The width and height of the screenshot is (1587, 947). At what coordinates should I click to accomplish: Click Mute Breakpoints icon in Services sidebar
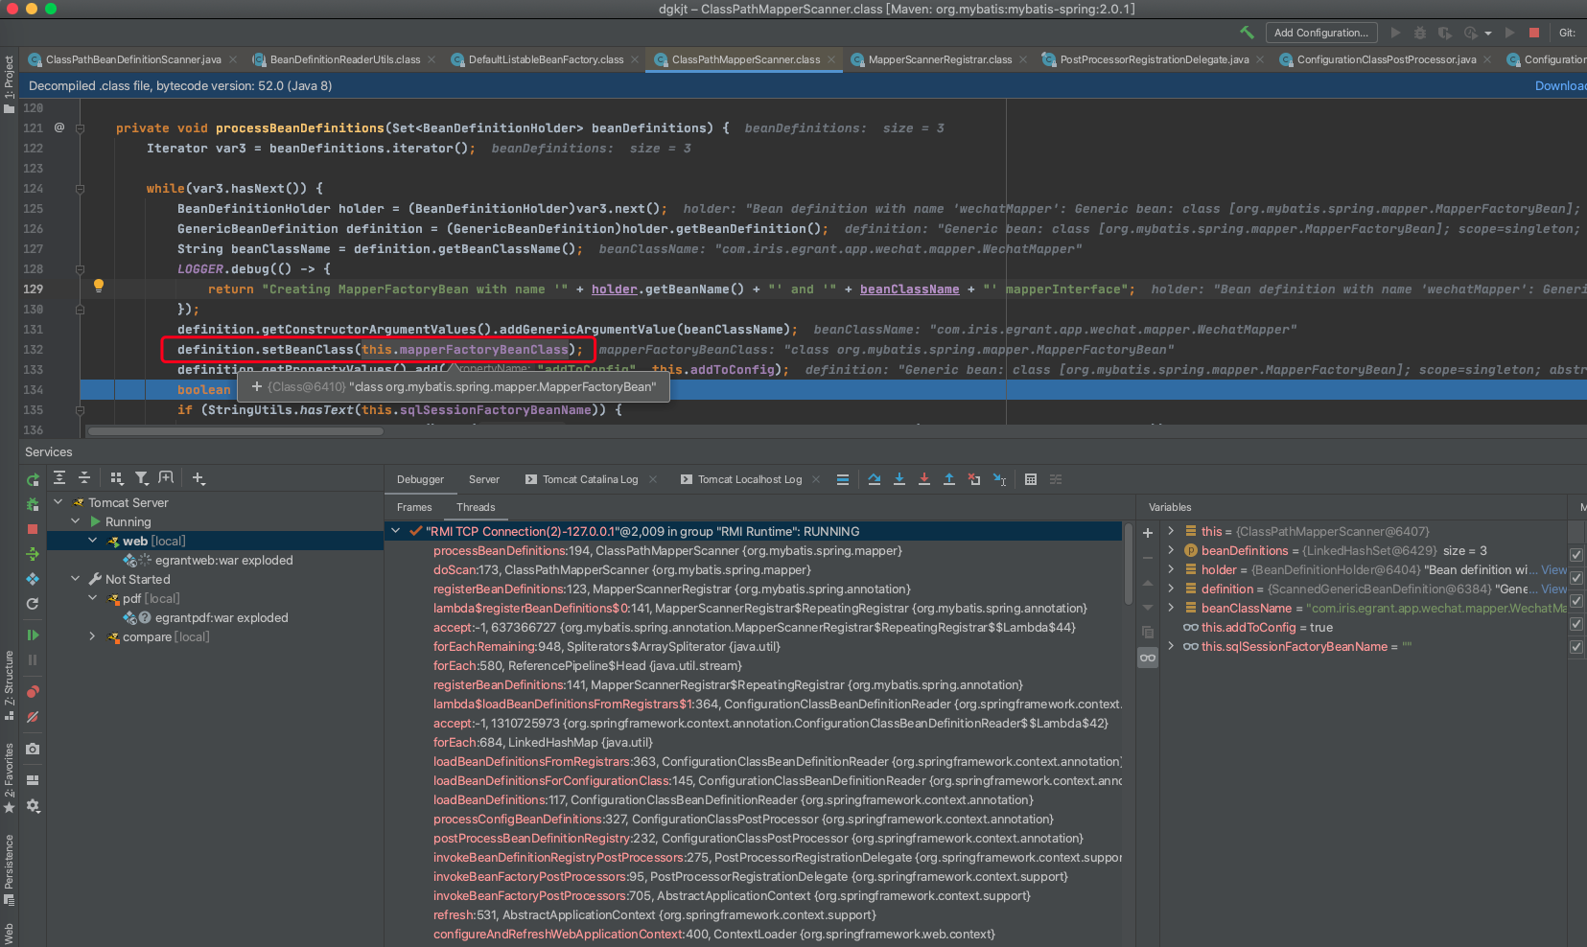(33, 717)
